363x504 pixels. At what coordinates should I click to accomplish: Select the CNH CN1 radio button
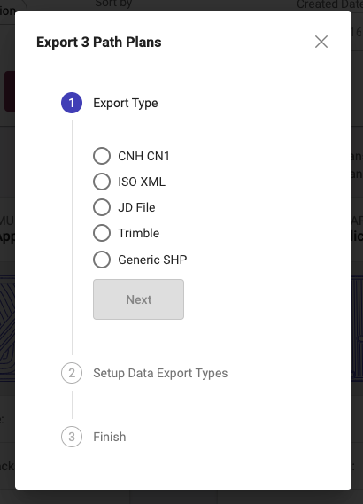pyautogui.click(x=102, y=156)
